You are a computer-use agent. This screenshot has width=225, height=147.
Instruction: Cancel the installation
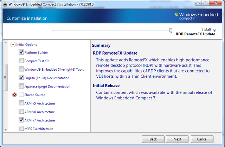(202, 139)
